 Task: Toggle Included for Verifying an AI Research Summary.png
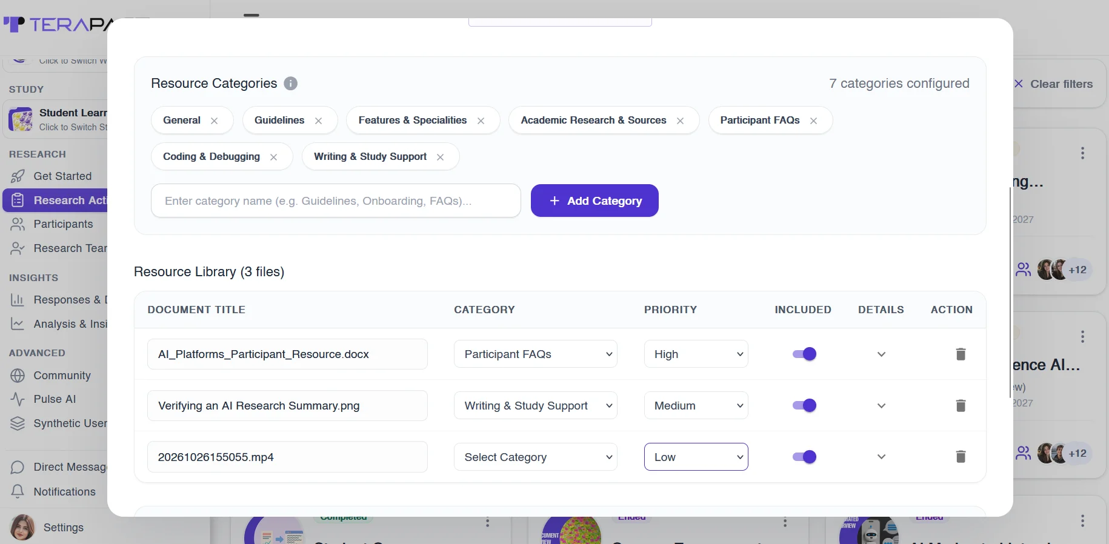(x=804, y=405)
